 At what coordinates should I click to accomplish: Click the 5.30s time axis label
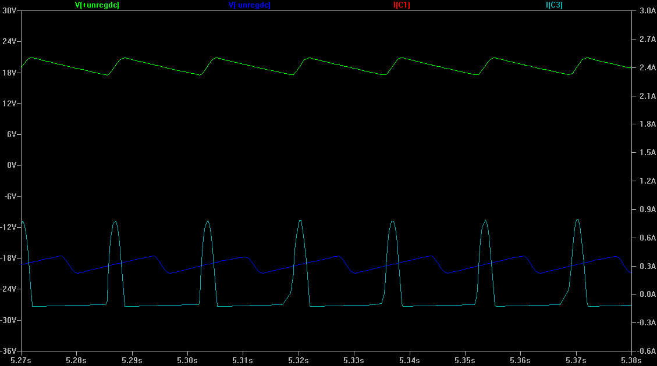pos(187,360)
